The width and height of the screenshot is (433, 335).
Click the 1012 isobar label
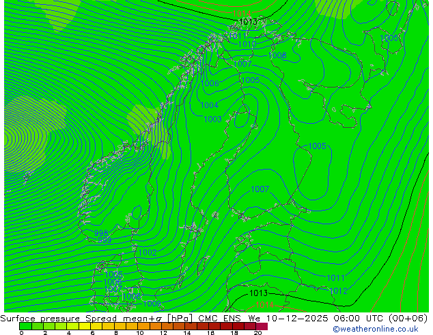pos(338,291)
